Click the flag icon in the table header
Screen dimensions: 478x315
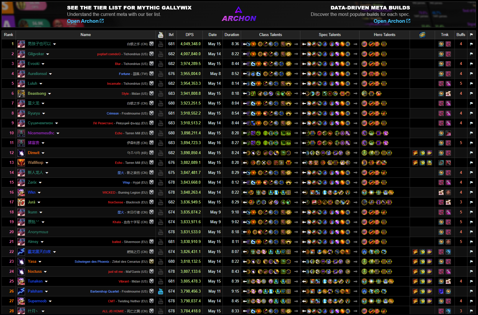471,35
